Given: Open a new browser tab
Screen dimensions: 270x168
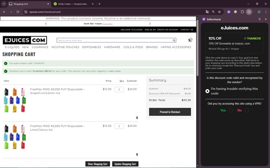Looking at the screenshot, I should [x=100, y=4].
